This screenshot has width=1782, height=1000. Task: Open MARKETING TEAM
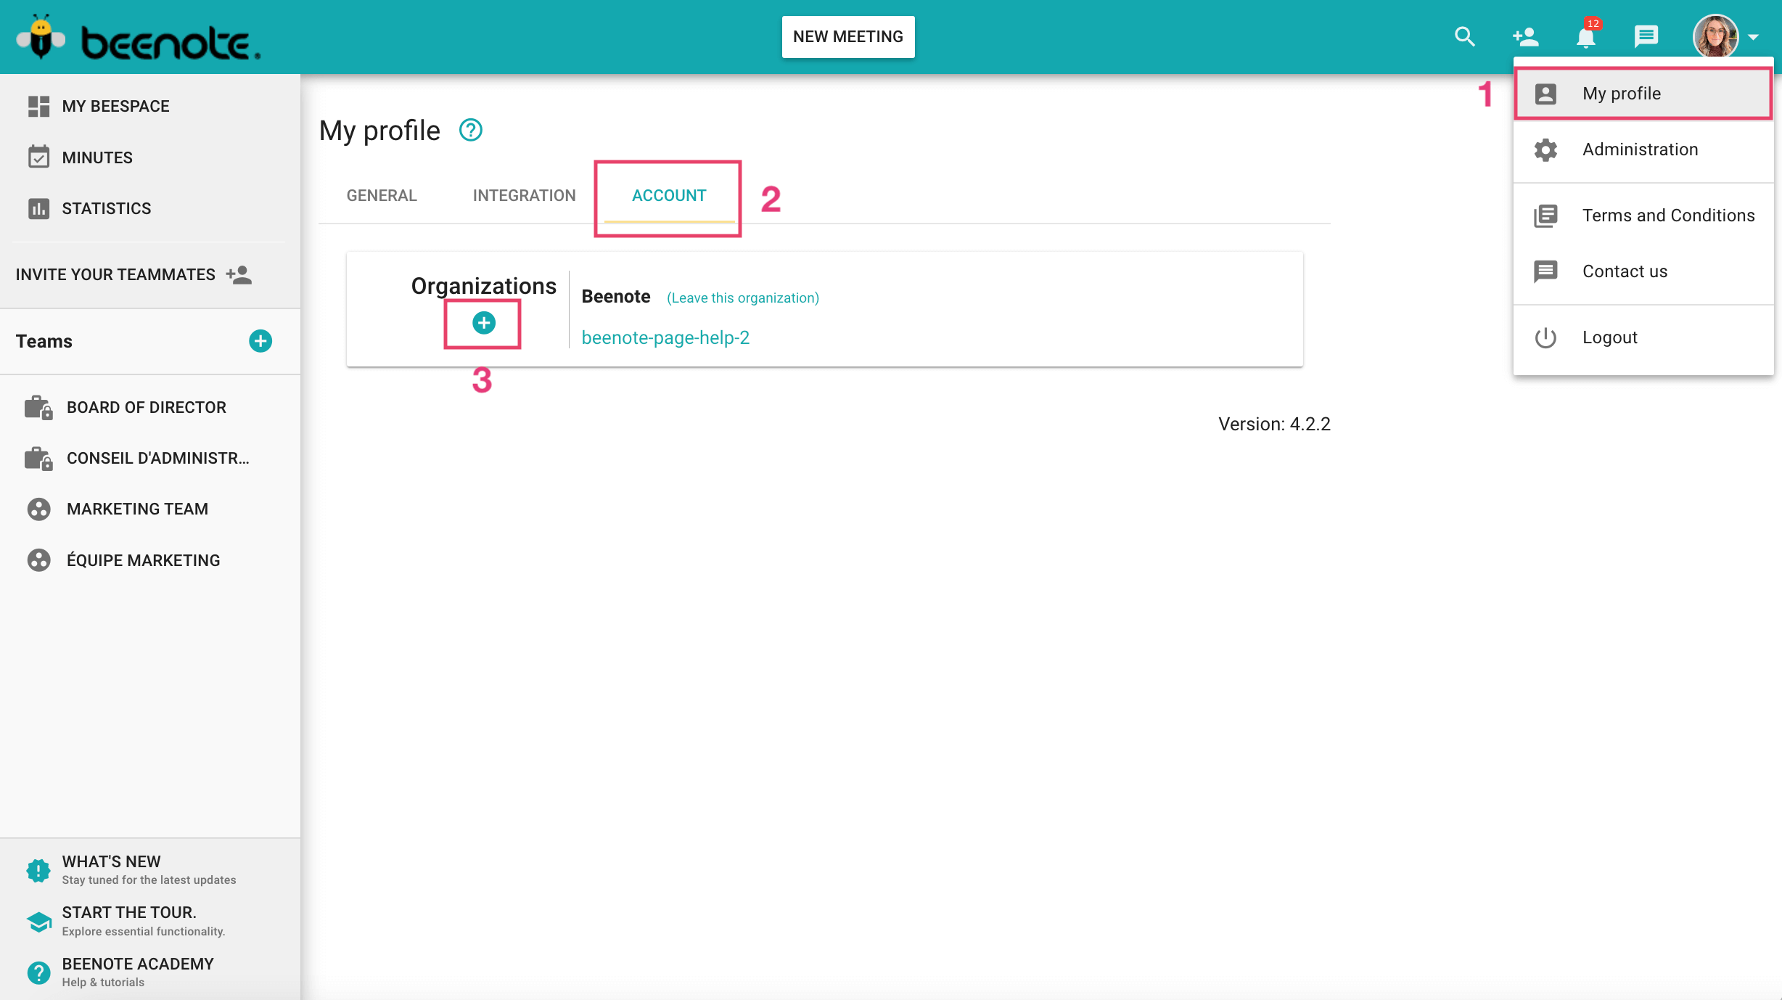137,509
